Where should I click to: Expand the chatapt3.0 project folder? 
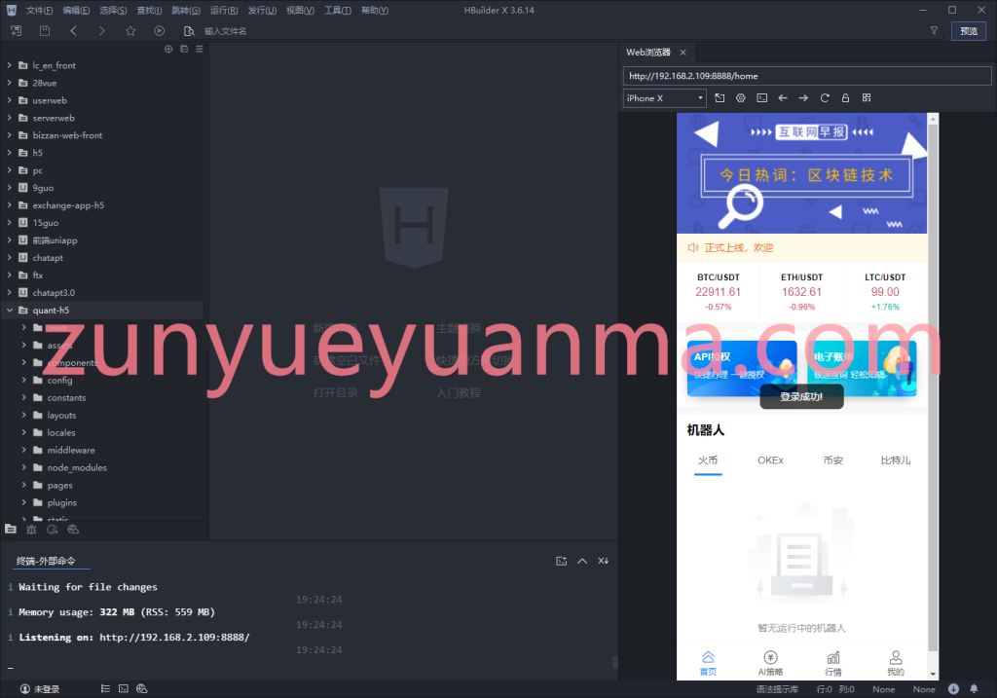(x=10, y=292)
